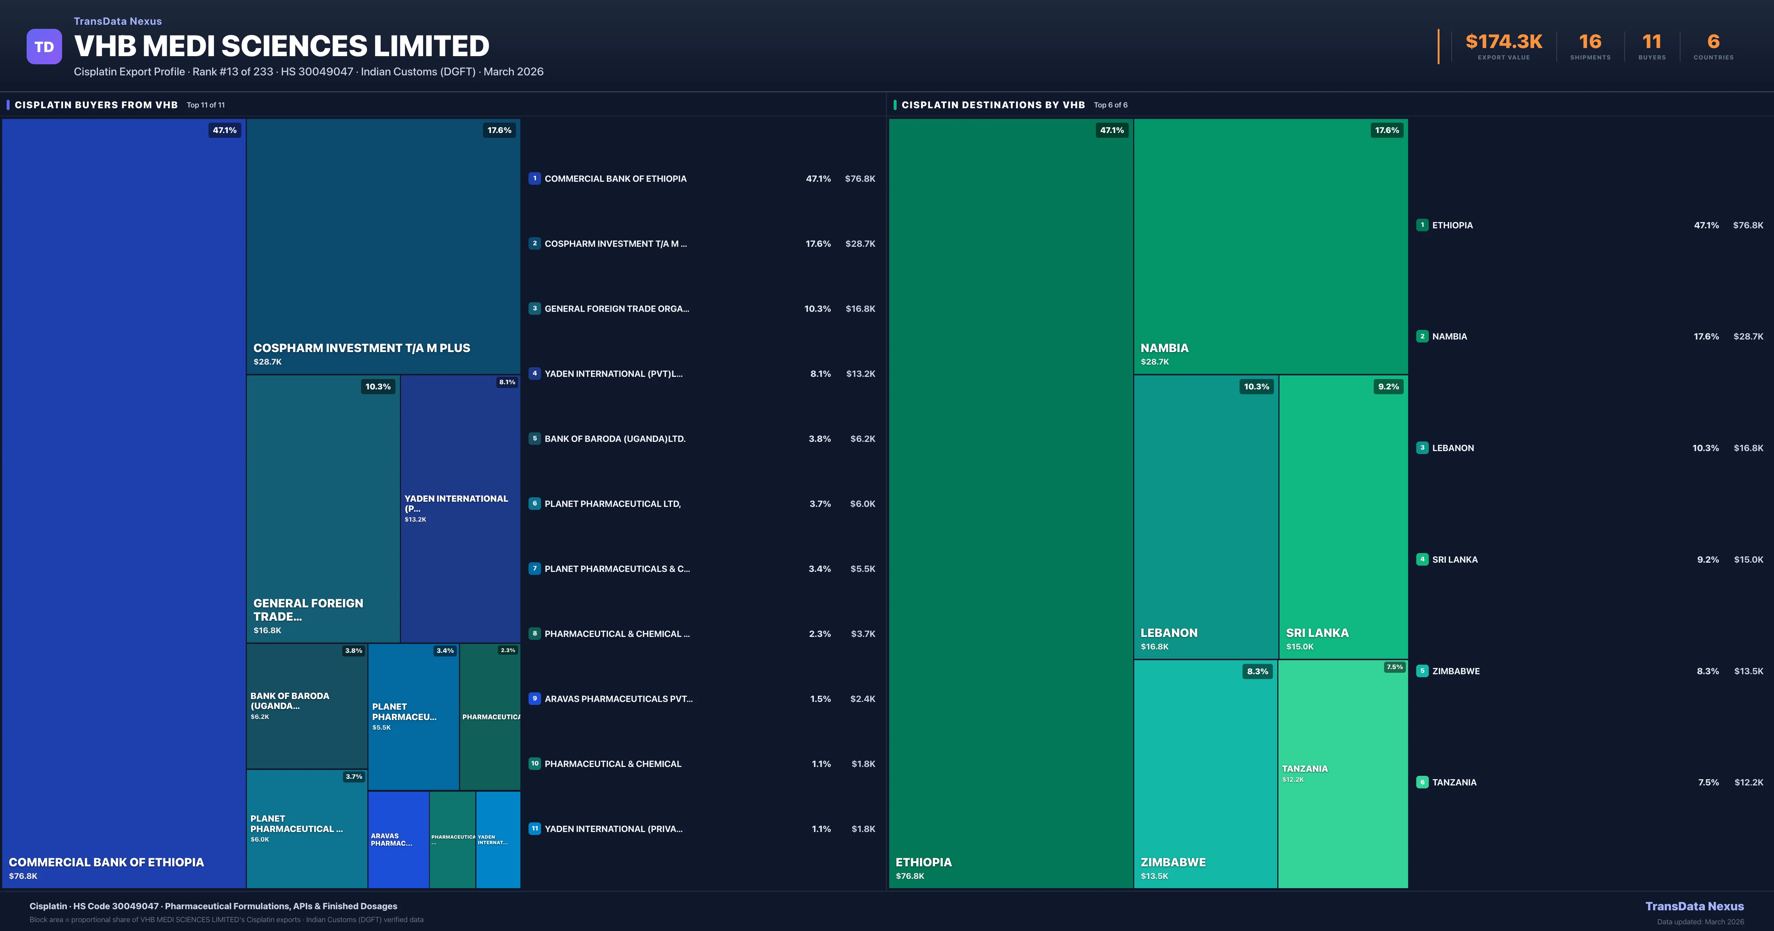Click the Zimbabwe treemap tile

[x=1205, y=773]
